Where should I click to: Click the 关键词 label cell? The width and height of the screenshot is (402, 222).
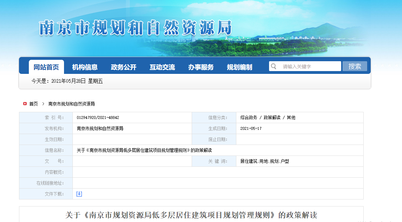pyautogui.click(x=214, y=161)
